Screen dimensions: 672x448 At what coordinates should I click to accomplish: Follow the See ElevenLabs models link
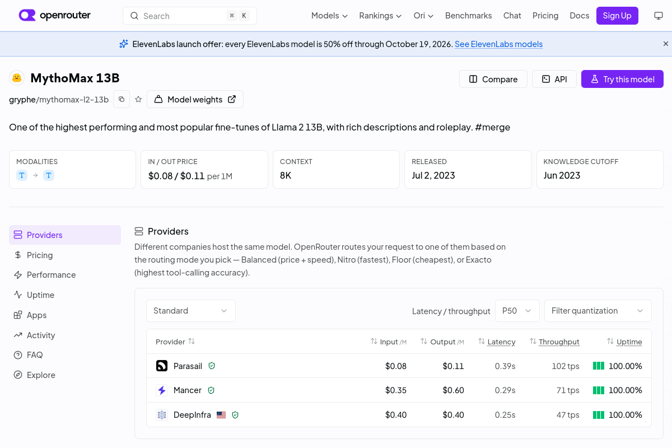(x=498, y=44)
